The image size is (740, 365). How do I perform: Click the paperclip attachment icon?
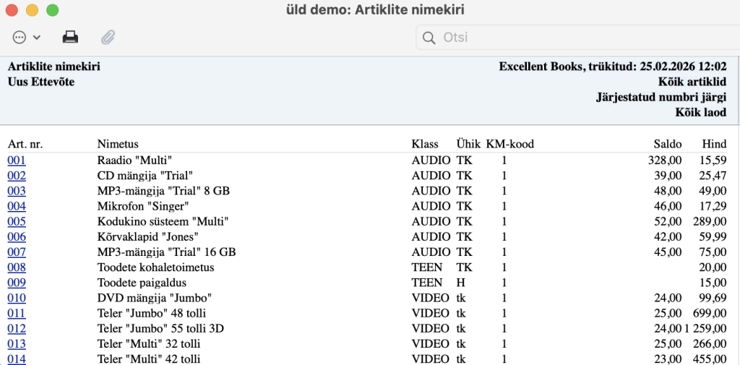coord(108,37)
